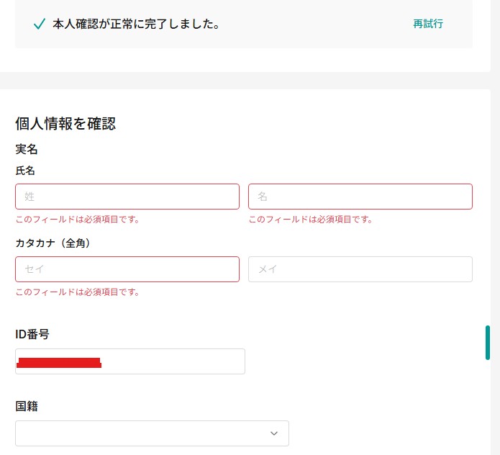Click the teal vertical scrollbar thumb

[487, 342]
